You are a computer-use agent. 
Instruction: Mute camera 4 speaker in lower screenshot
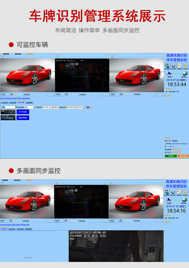click(x=11, y=221)
